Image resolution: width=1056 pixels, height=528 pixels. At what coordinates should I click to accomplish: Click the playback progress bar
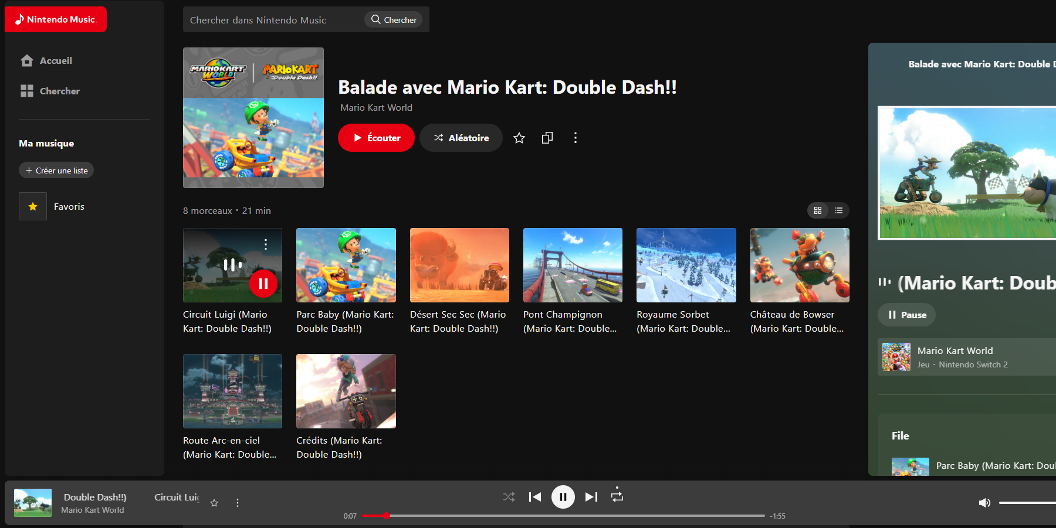point(563,516)
